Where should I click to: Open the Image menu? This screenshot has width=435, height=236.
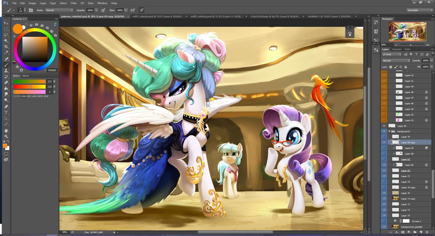pos(32,3)
